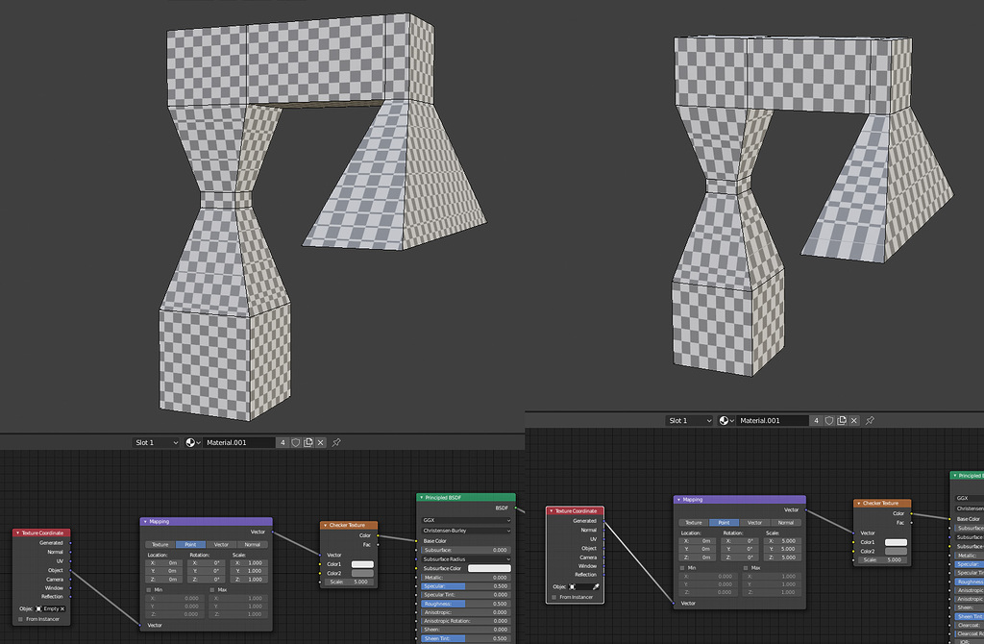This screenshot has width=984, height=644.
Task: Click Color1 white swatch in right Checker Texture
Action: point(896,542)
